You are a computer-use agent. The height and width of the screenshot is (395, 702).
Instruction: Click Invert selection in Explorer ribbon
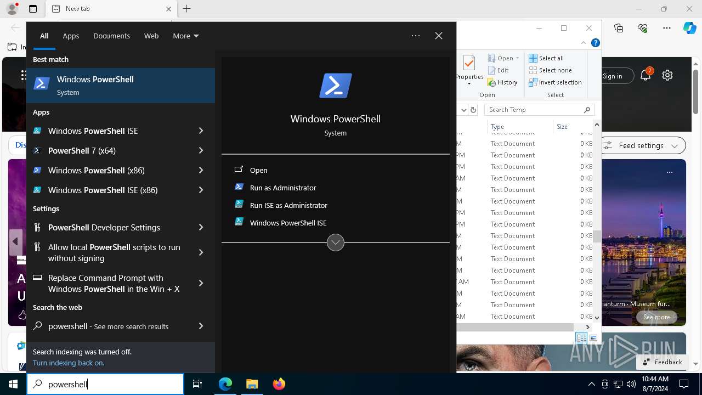555,82
